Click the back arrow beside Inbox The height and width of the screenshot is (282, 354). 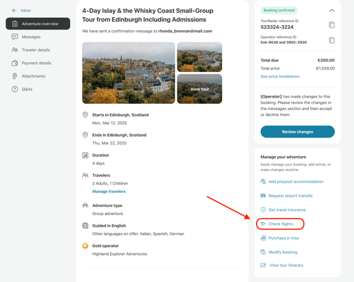click(14, 10)
